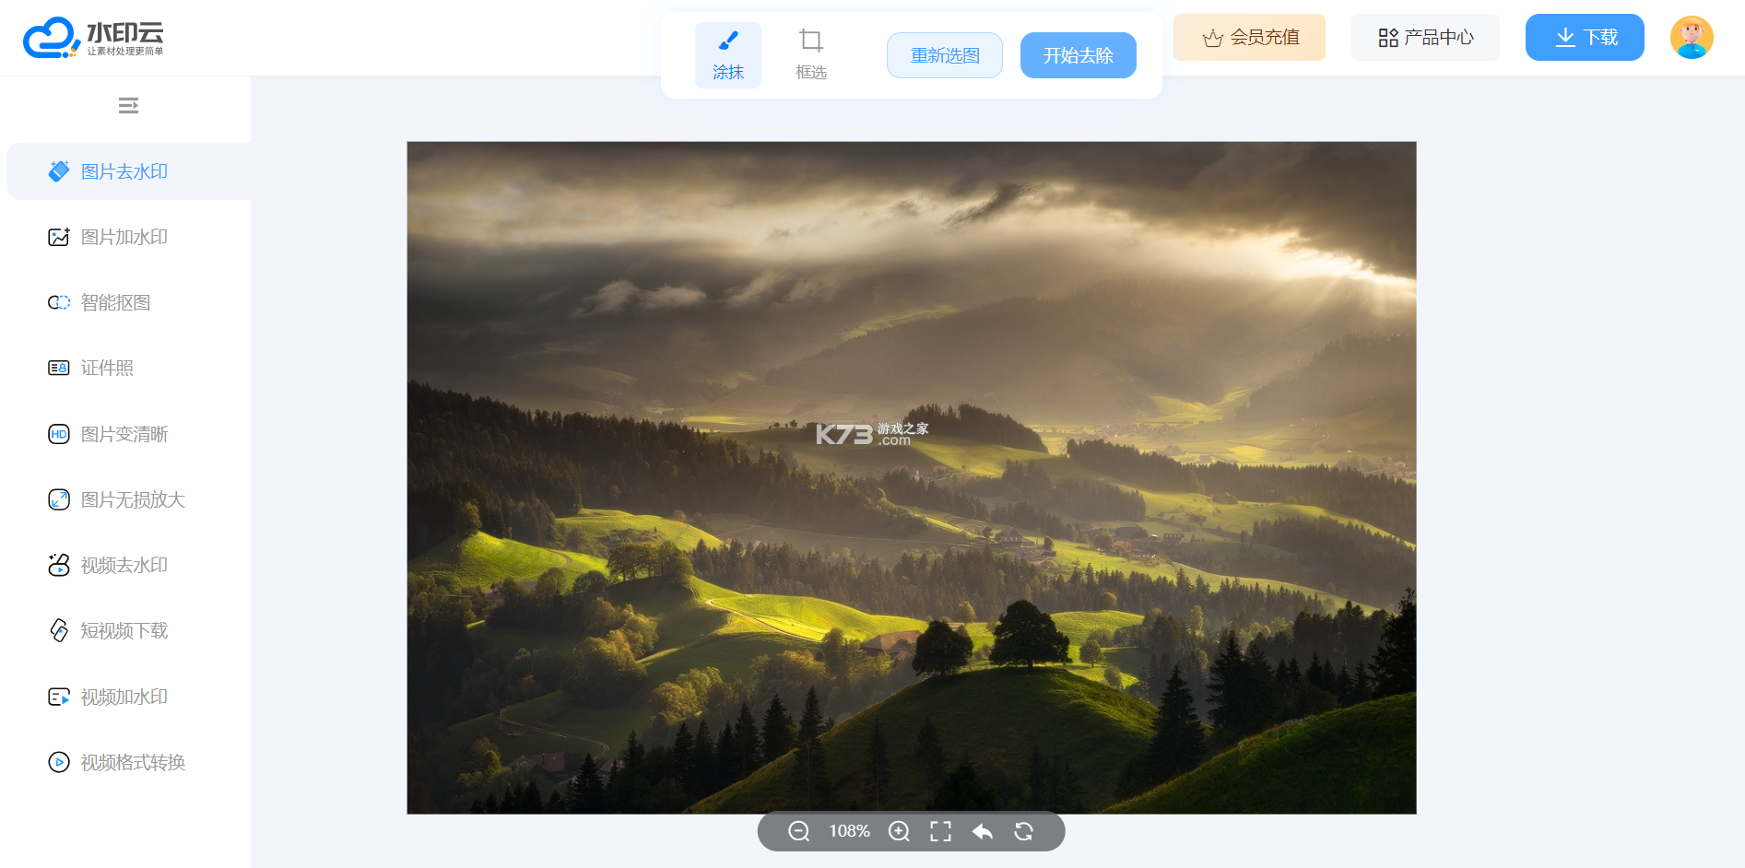The image size is (1745, 868).
Task: Zoom in with the plus magnifier icon
Action: point(899,831)
